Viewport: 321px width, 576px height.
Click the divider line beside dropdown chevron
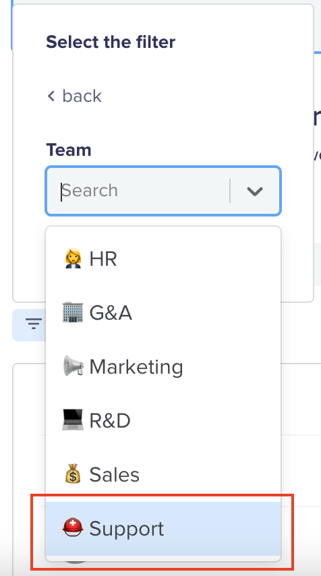(x=230, y=191)
